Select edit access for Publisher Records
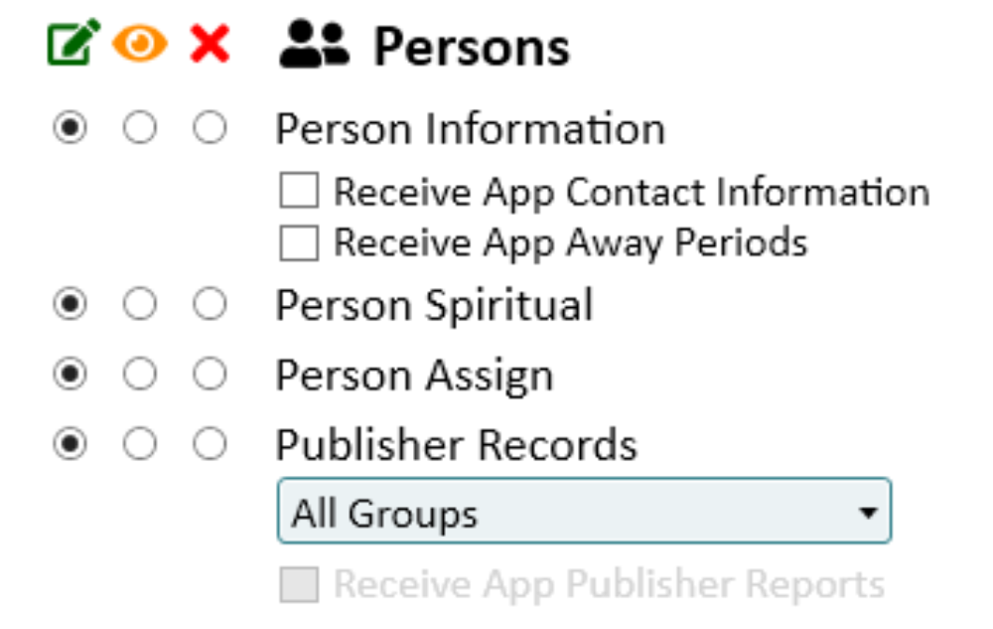The image size is (993, 629). click(71, 445)
